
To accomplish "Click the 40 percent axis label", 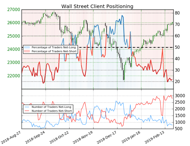I will click(x=177, y=59).
